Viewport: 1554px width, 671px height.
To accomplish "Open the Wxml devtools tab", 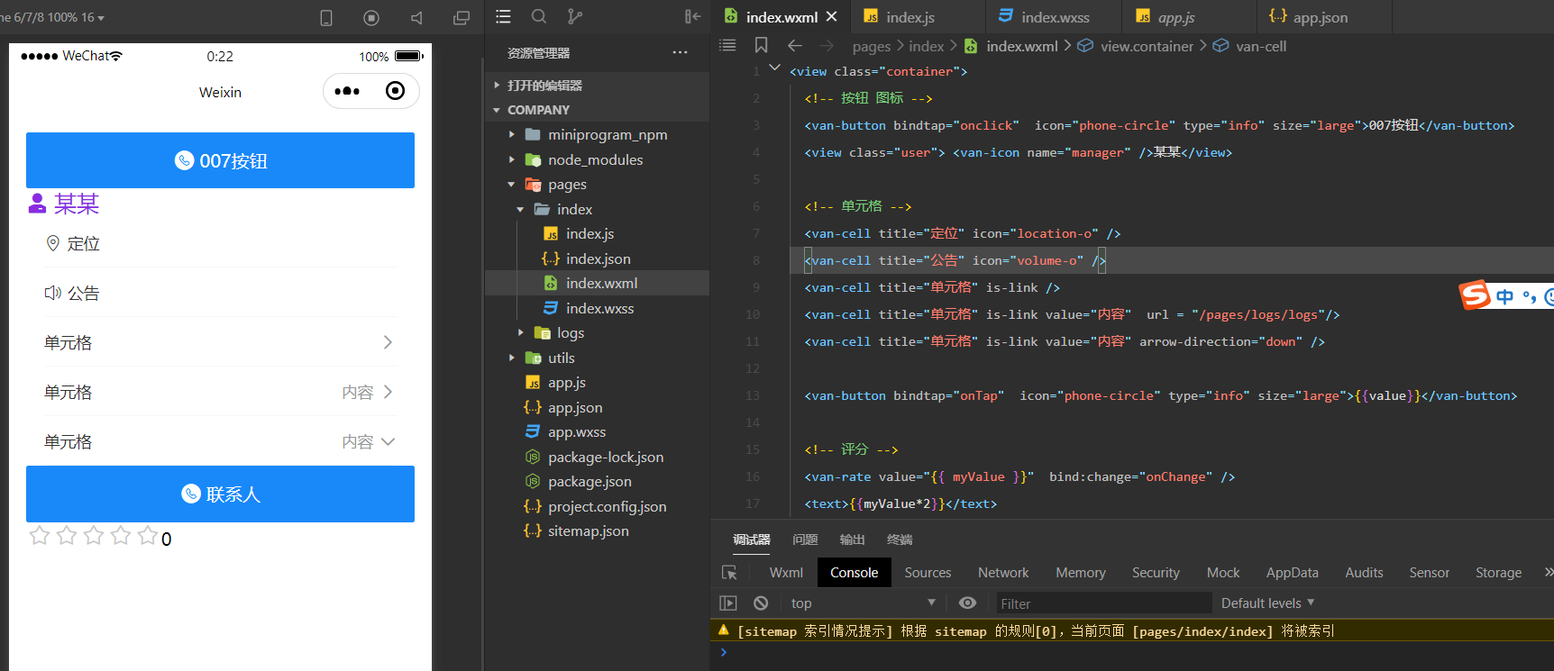I will [786, 573].
